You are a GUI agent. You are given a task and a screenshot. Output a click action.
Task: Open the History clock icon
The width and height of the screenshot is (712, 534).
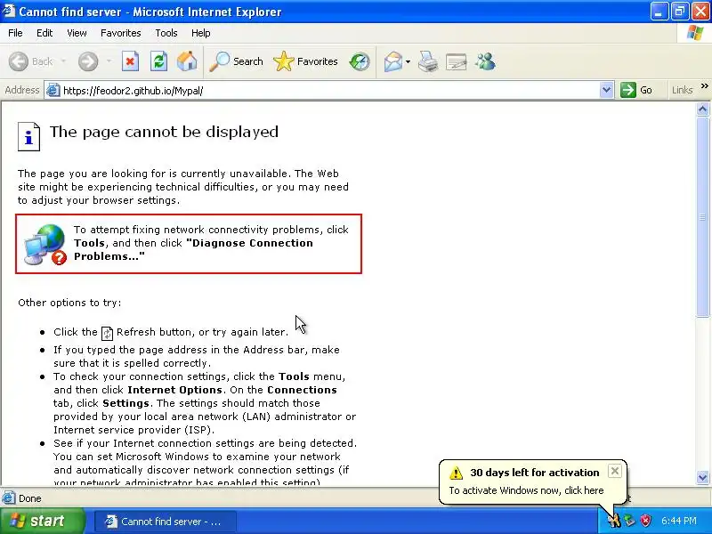click(x=360, y=61)
